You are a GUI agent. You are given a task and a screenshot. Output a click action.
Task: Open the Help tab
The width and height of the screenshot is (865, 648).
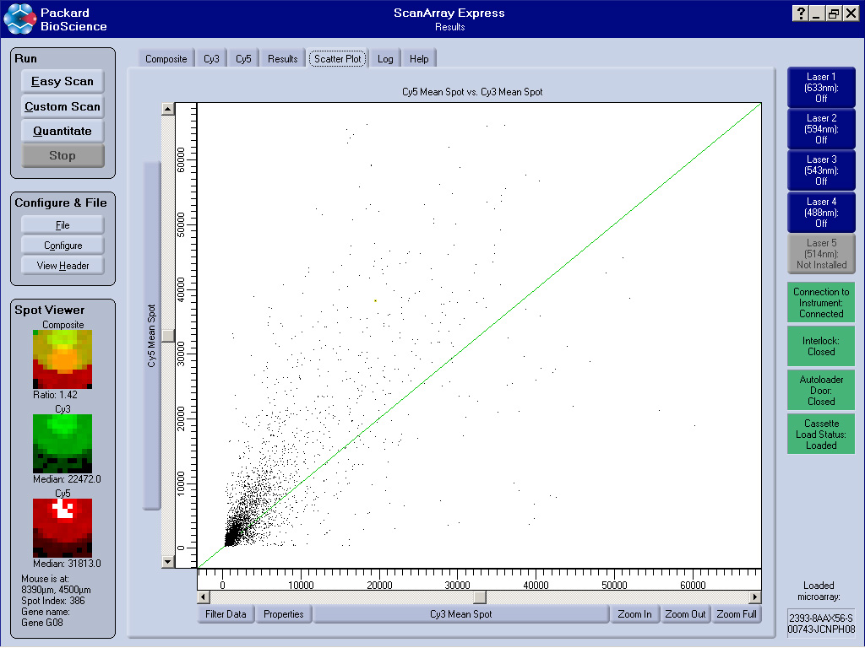[419, 58]
